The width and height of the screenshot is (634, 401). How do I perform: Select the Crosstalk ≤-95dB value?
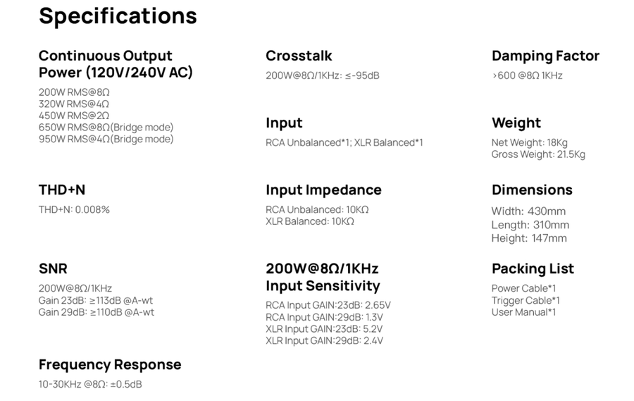322,75
